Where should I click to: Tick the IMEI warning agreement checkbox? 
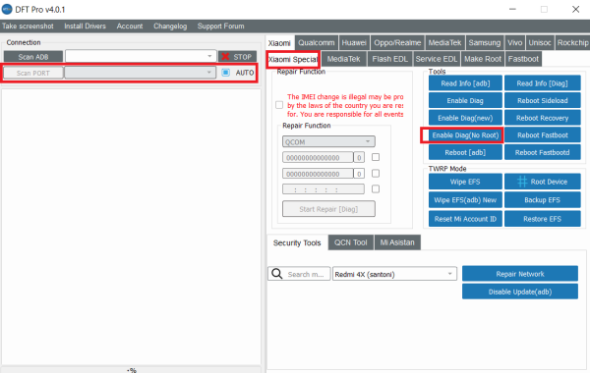[279, 105]
